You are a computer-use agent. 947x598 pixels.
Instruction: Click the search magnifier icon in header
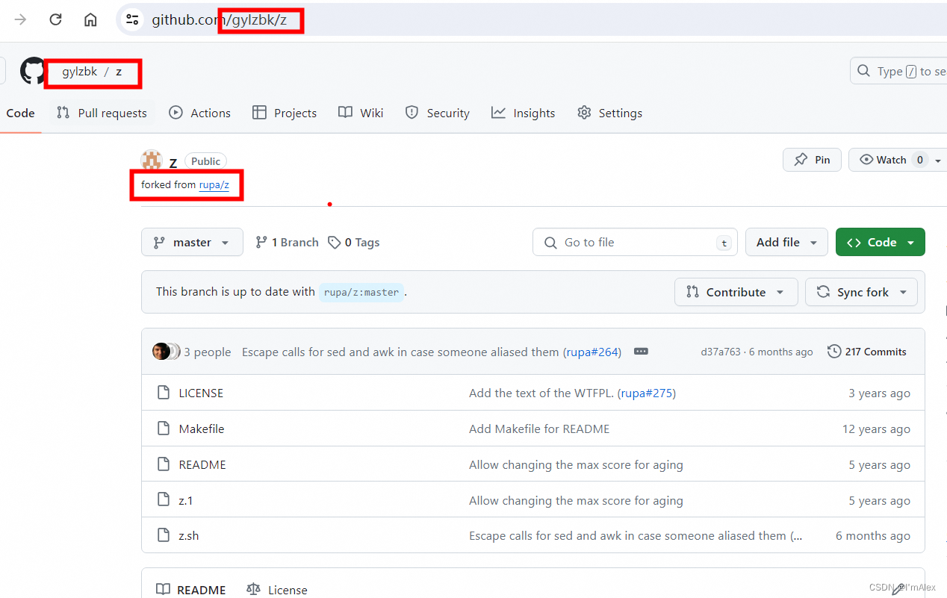click(864, 71)
